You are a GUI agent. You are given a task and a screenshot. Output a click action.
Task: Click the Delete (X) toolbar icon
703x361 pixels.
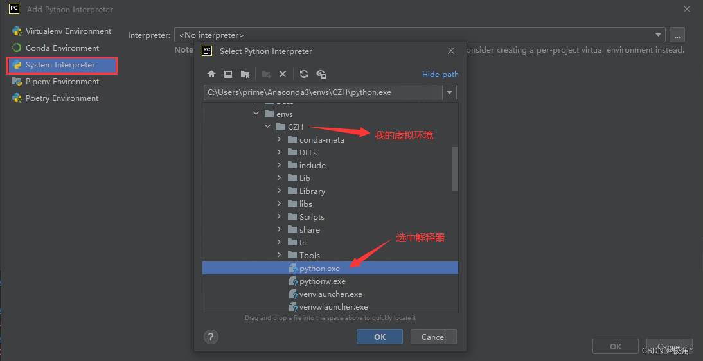click(x=283, y=74)
